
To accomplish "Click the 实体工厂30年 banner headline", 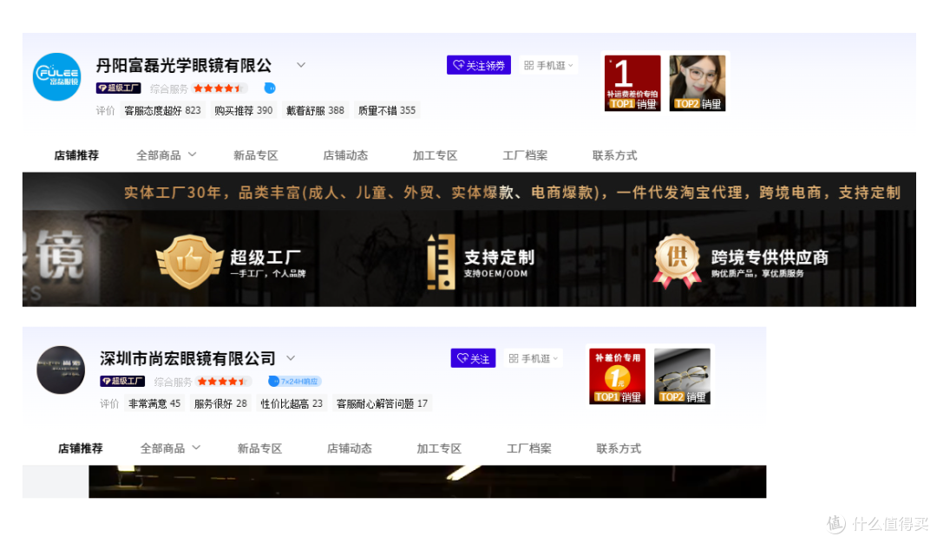I will 512,193.
